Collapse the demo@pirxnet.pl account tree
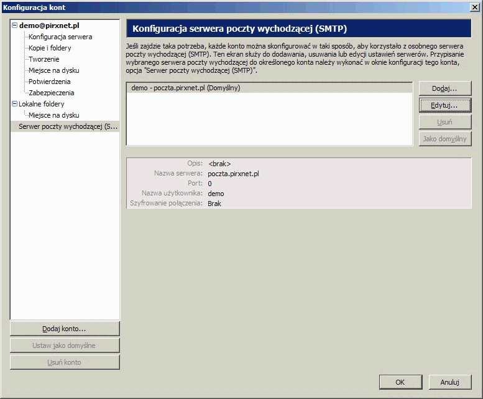This screenshot has height=399, width=483. (14, 26)
